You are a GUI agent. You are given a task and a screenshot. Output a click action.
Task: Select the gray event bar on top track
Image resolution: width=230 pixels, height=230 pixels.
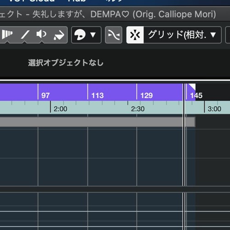pyautogui.click(x=98, y=122)
